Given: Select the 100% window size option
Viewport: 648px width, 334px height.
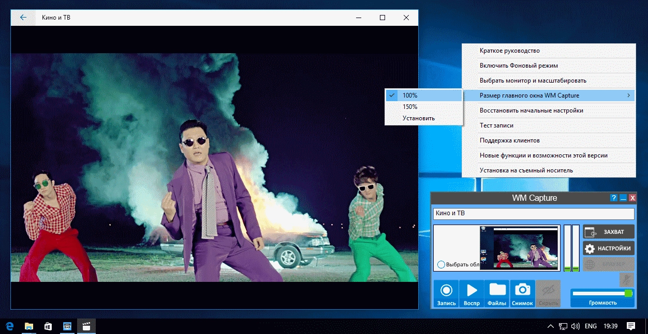Looking at the screenshot, I should coord(424,96).
